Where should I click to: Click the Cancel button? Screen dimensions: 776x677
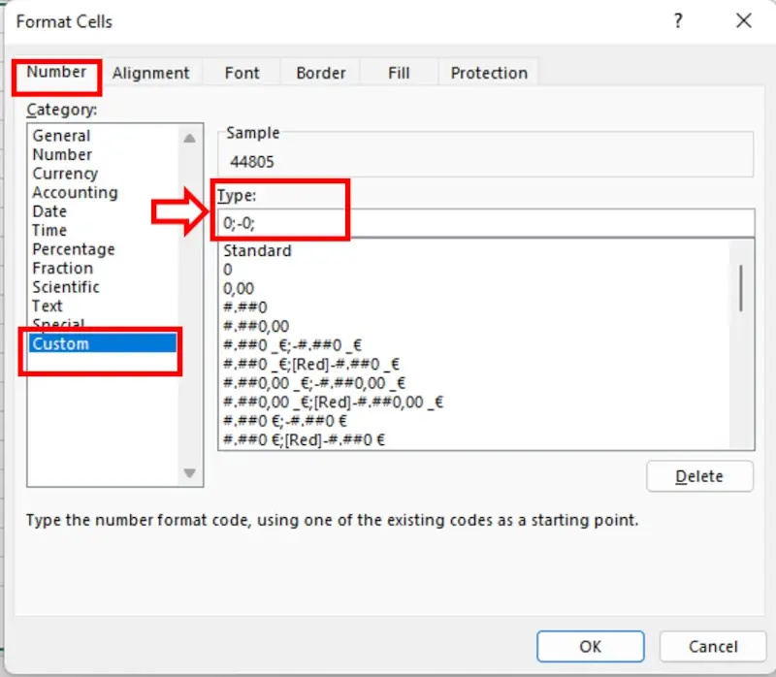pyautogui.click(x=712, y=647)
